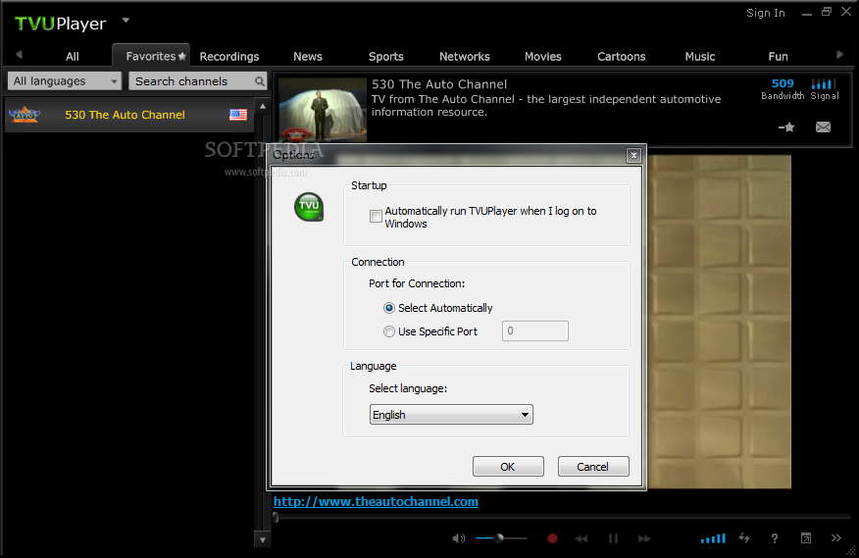This screenshot has height=558, width=859.
Task: Click the Auto Channel preview thumbnail
Action: click(x=322, y=109)
